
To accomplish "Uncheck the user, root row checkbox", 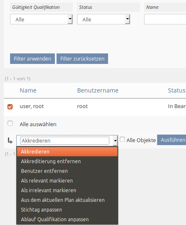I will 10,107.
